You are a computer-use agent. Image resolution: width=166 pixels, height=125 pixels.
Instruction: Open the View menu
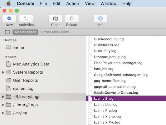point(90,3)
